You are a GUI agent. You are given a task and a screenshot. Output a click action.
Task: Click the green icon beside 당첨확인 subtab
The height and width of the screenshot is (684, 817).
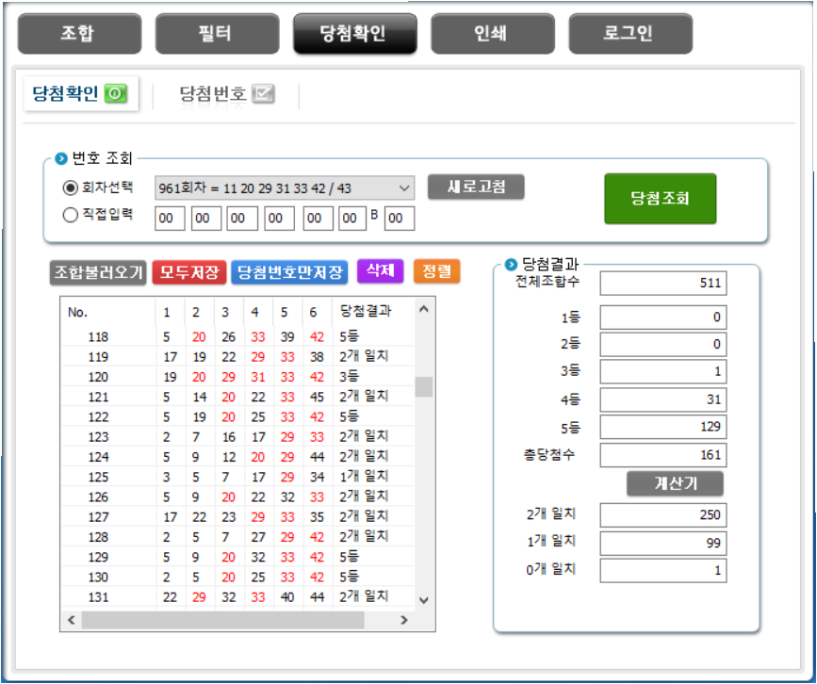point(115,93)
